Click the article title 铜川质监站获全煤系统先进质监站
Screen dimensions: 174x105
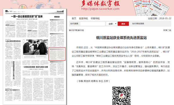[x=122, y=38]
